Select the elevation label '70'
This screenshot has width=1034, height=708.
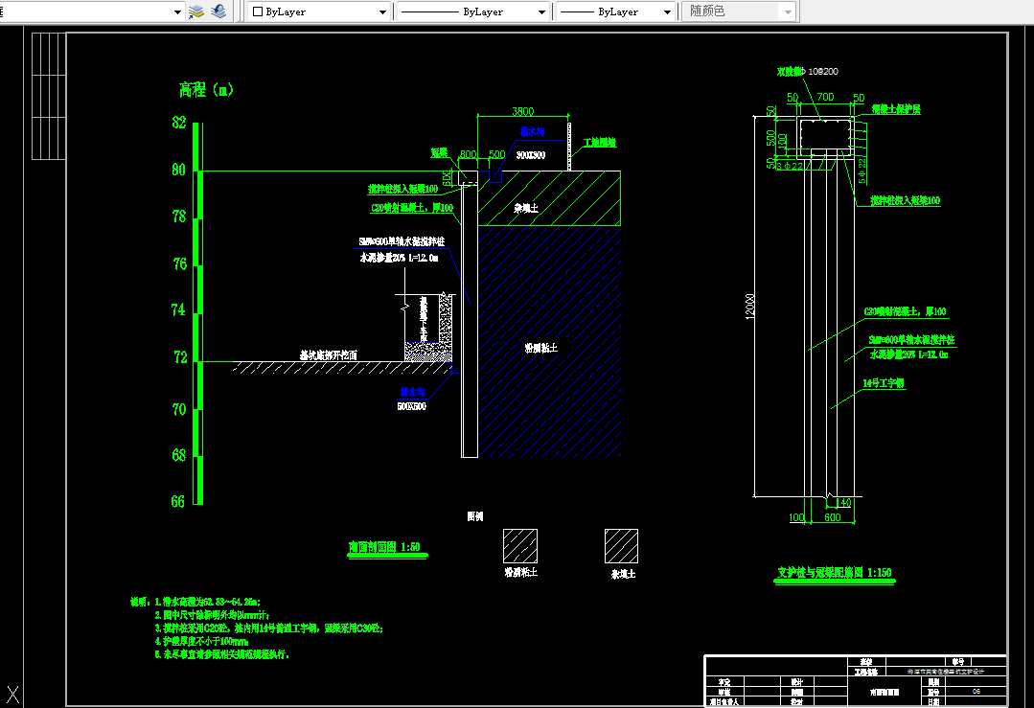tap(178, 409)
